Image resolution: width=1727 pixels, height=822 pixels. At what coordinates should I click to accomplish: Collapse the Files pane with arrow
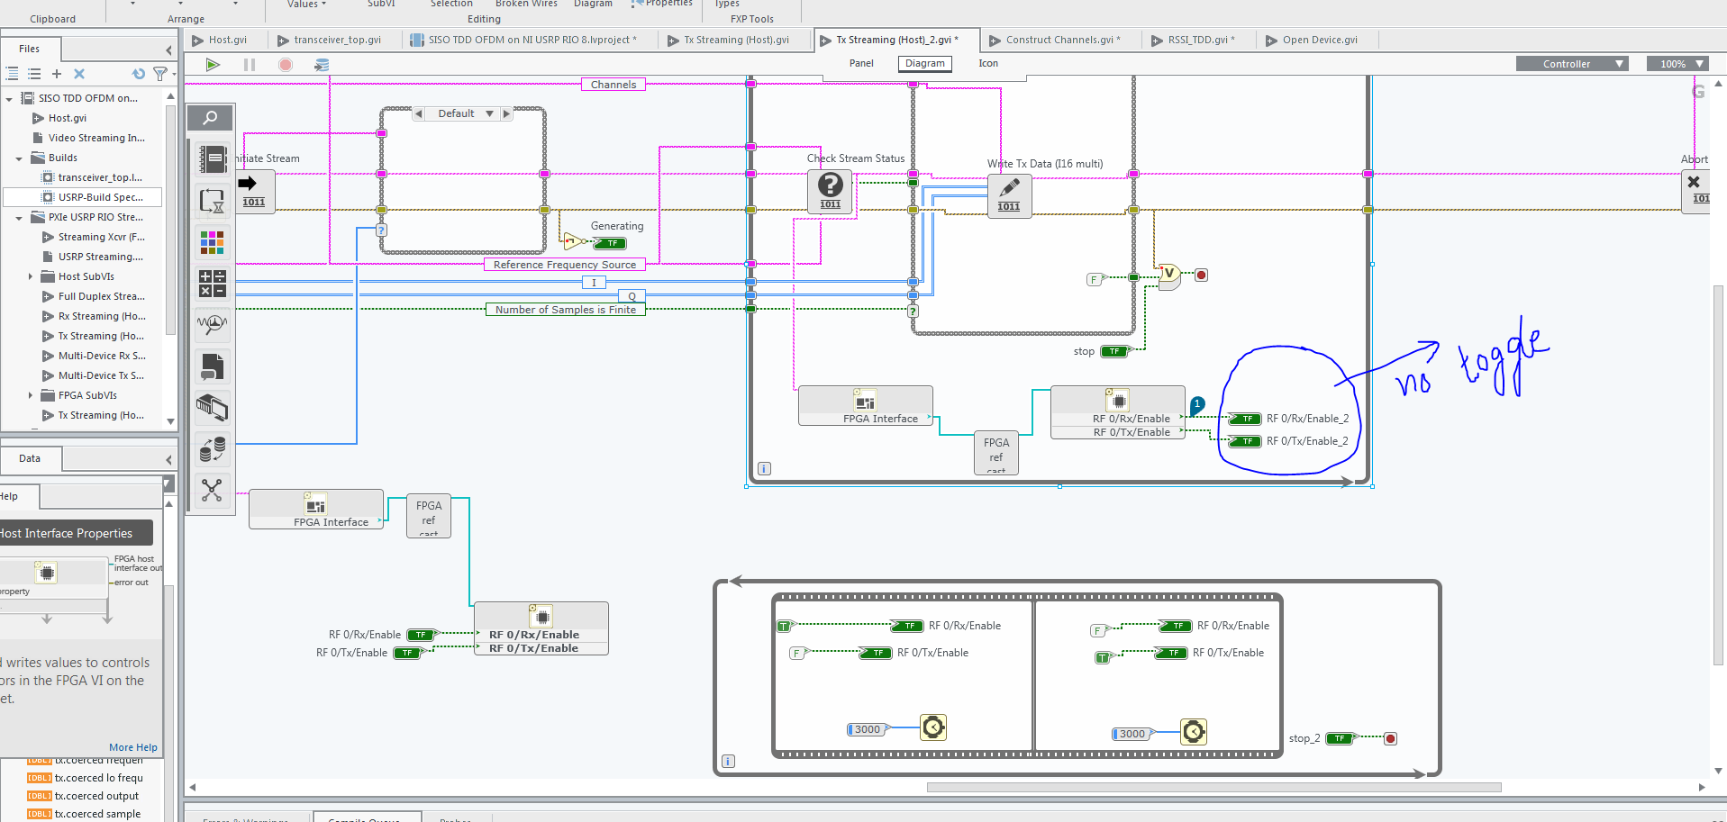[168, 50]
